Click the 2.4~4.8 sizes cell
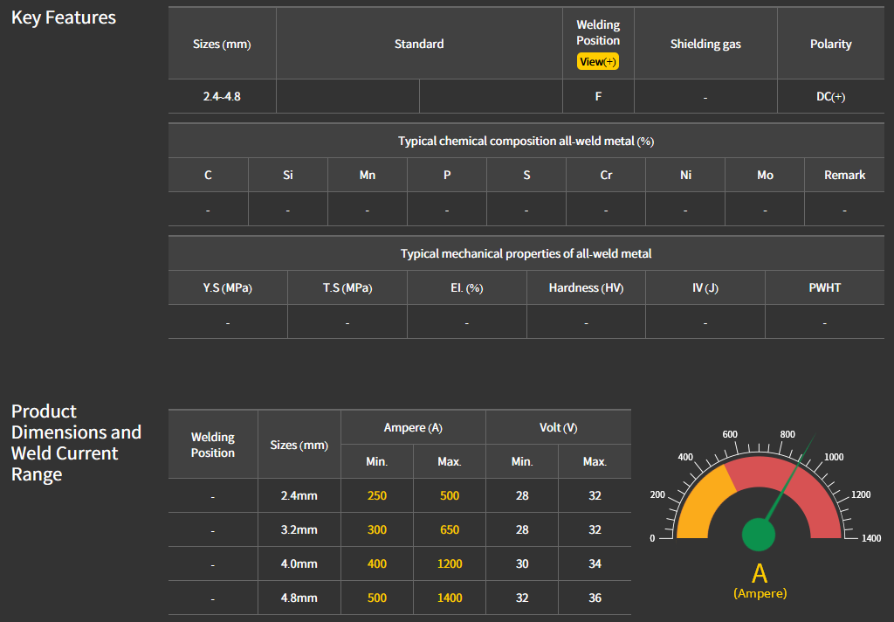 (222, 97)
